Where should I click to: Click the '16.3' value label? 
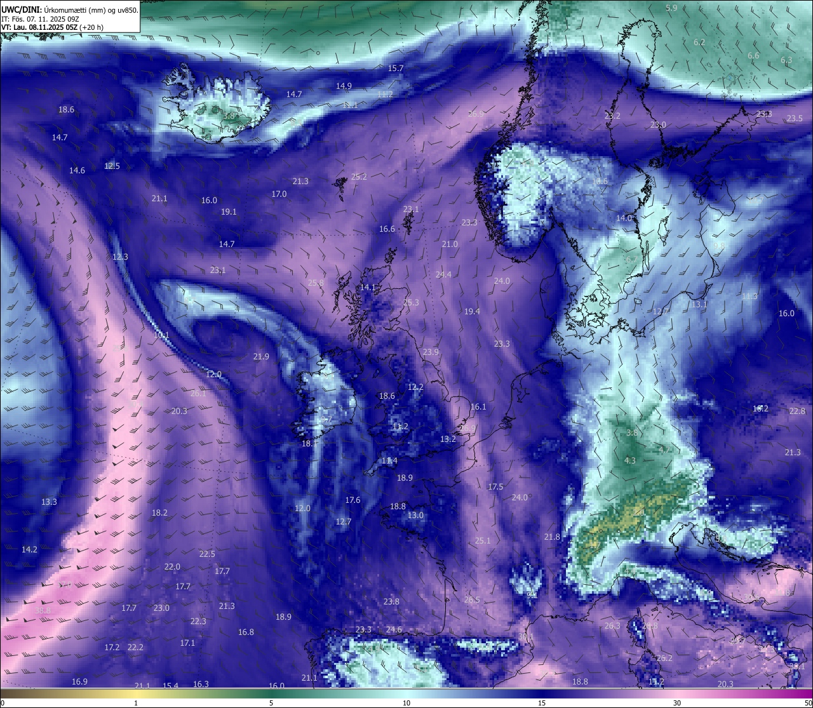pyautogui.click(x=201, y=684)
